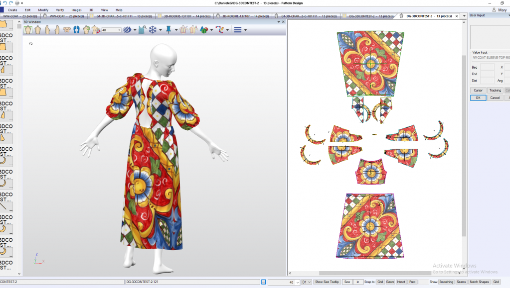
Task: Select the front view avatar icon
Action: (x=28, y=30)
